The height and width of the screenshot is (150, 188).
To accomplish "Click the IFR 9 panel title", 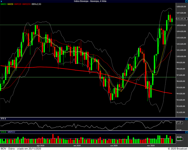I will point(3,119).
